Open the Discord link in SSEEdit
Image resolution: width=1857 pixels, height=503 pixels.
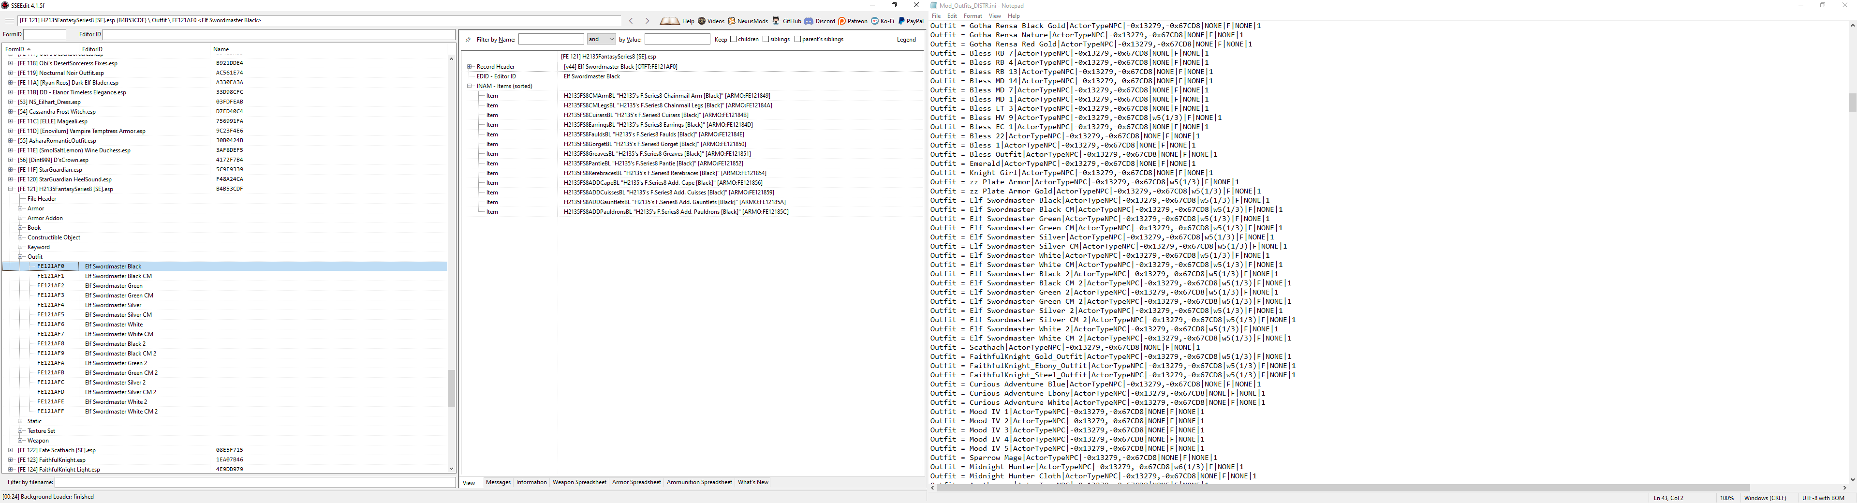pos(820,22)
